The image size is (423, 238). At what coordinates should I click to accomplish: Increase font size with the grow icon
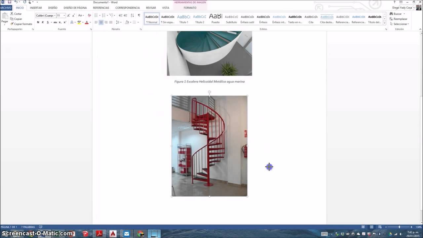(x=69, y=16)
